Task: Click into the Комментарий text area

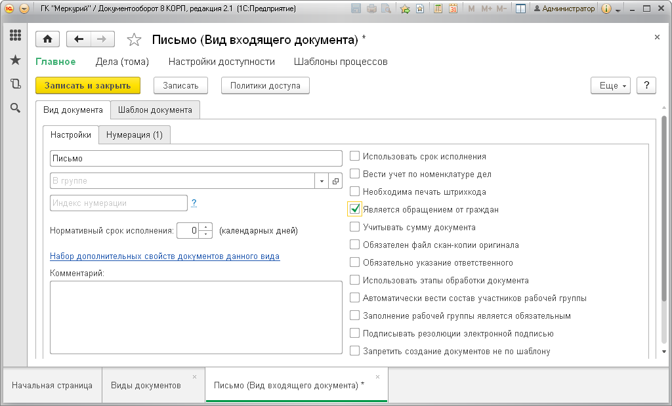Action: pos(196,317)
